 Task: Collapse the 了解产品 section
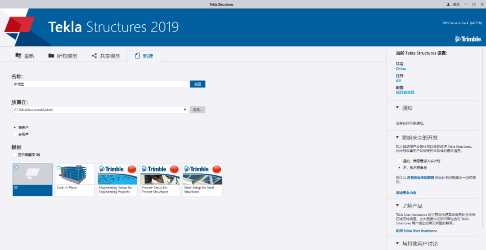(397, 206)
